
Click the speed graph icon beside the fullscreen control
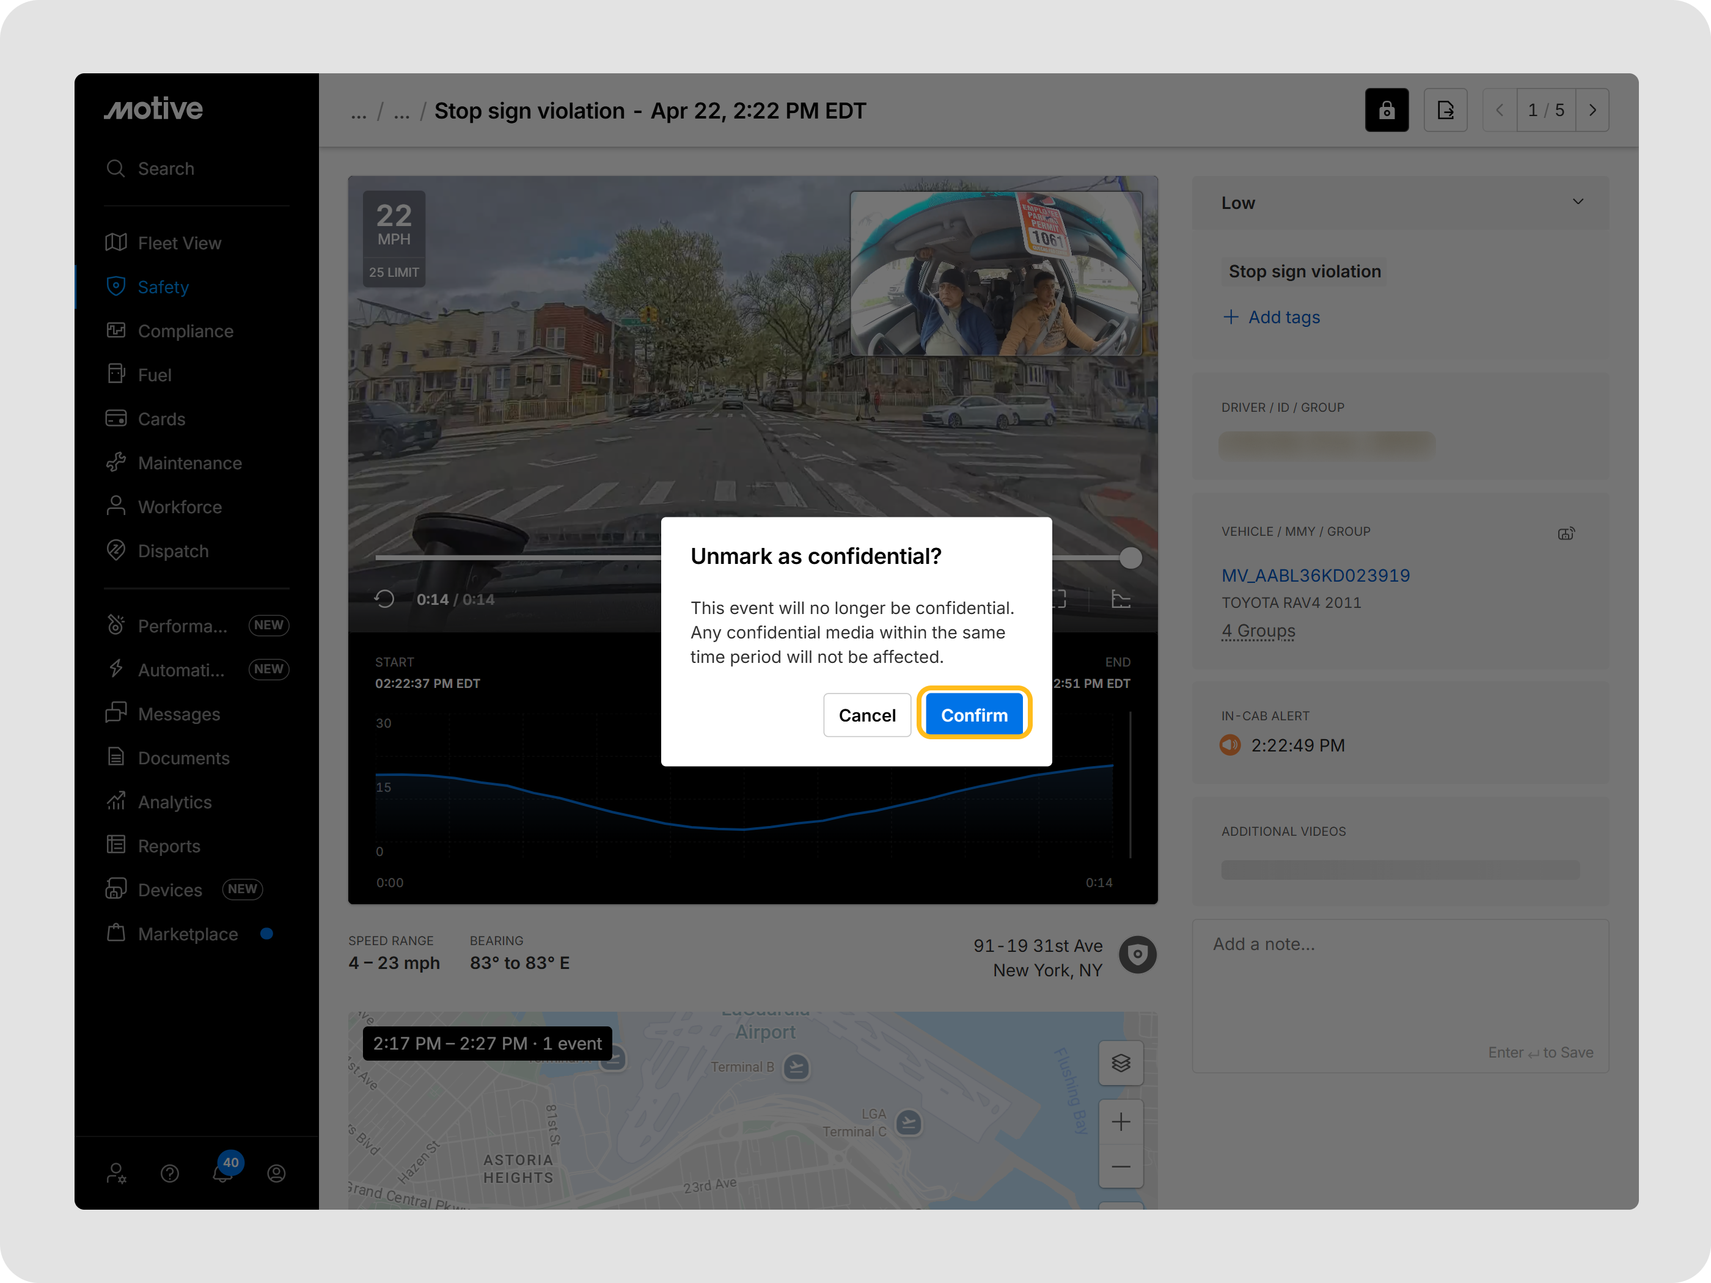point(1120,598)
